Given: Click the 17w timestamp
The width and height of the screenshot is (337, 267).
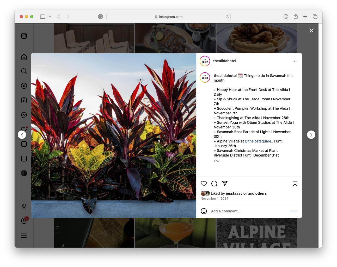Looking at the screenshot, I should tap(217, 161).
